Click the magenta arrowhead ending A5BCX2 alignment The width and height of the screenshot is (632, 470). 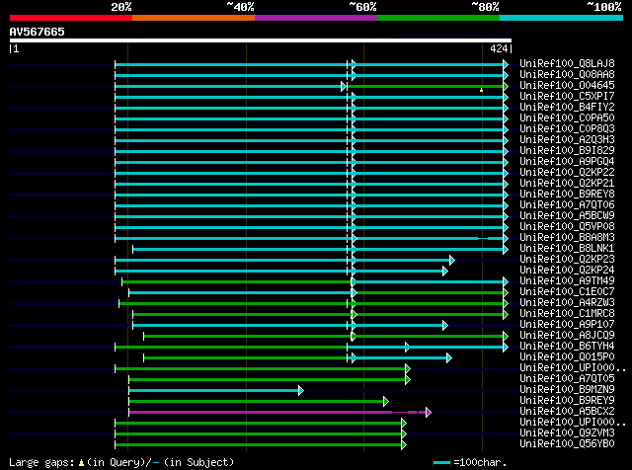pyautogui.click(x=429, y=413)
